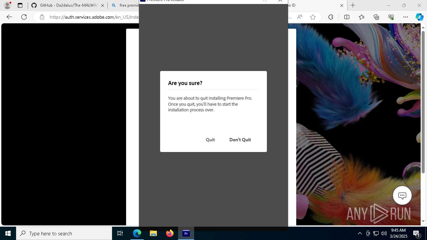Image resolution: width=427 pixels, height=240 pixels.
Task: Open Copilot sidebar in Edge
Action: [x=419, y=17]
